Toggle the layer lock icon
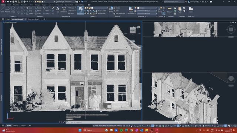The height and width of the screenshot is (133, 237). 90,8
